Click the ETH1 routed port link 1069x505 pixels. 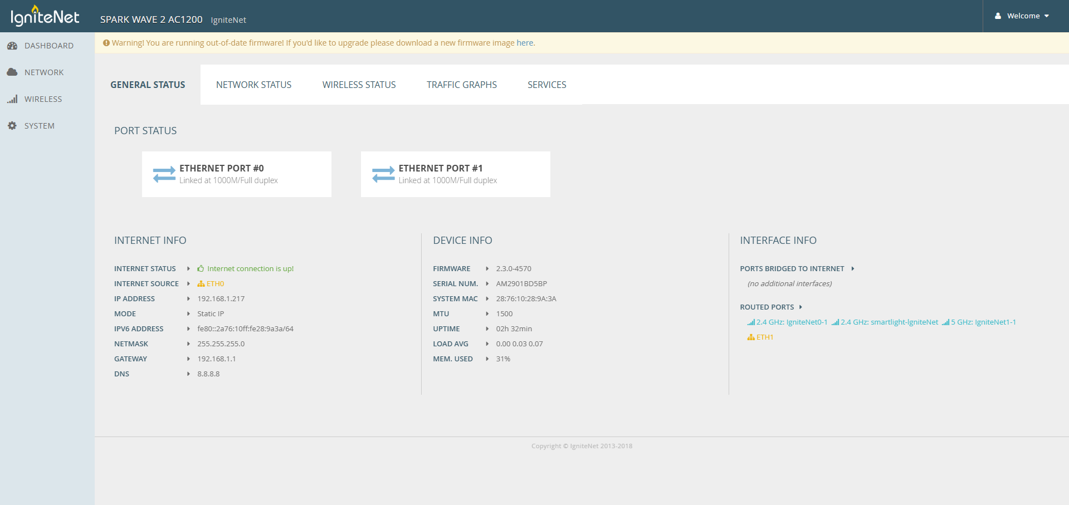pos(764,337)
